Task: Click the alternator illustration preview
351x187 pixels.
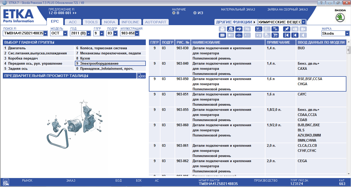Action: [x=74, y=124]
